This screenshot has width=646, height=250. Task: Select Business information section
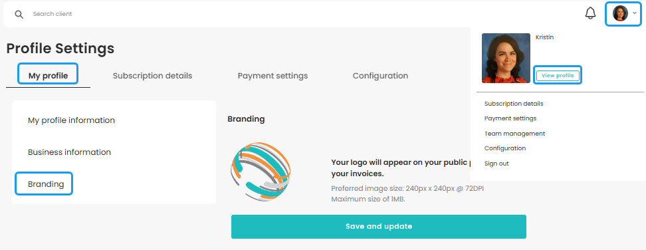click(x=69, y=152)
